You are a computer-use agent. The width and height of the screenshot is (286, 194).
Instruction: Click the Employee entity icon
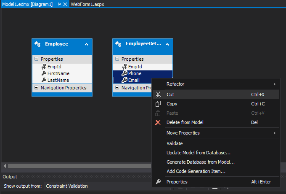37,44
